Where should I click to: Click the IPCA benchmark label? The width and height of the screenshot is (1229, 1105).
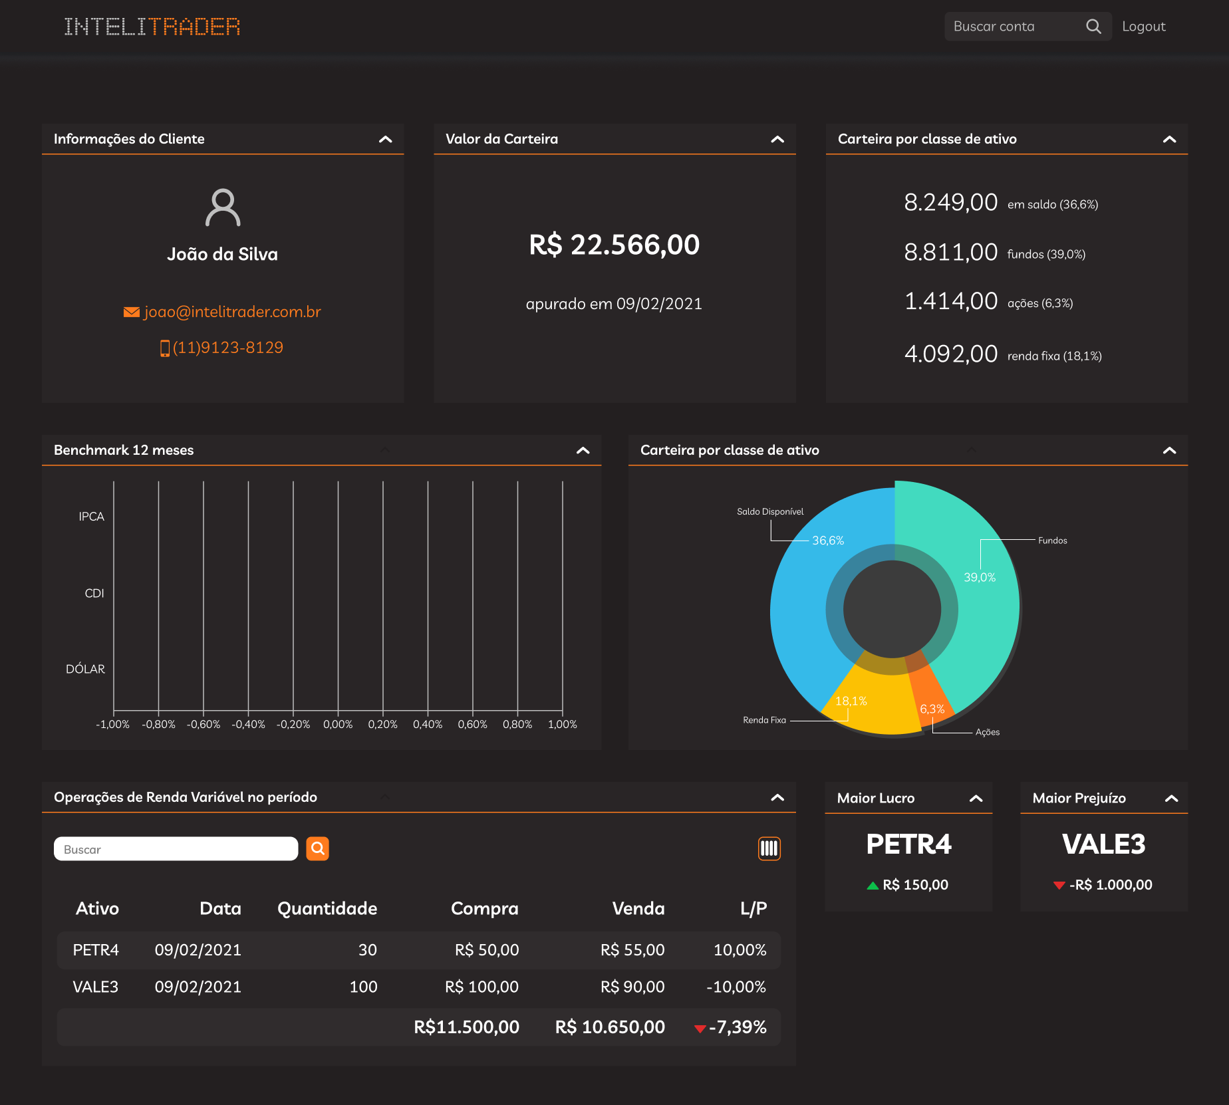[x=92, y=517]
